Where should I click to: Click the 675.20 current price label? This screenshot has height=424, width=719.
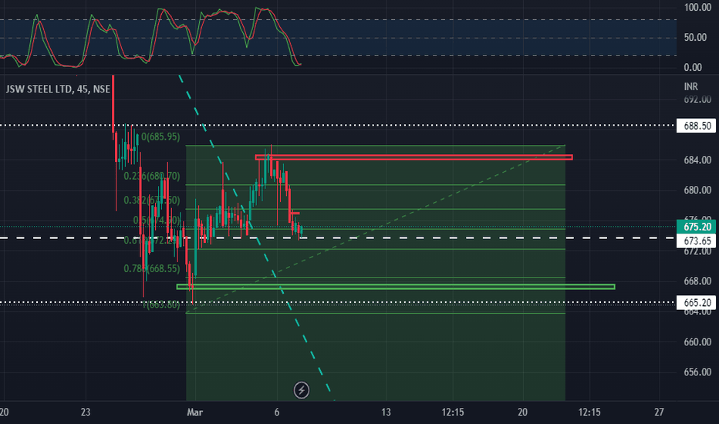(697, 227)
